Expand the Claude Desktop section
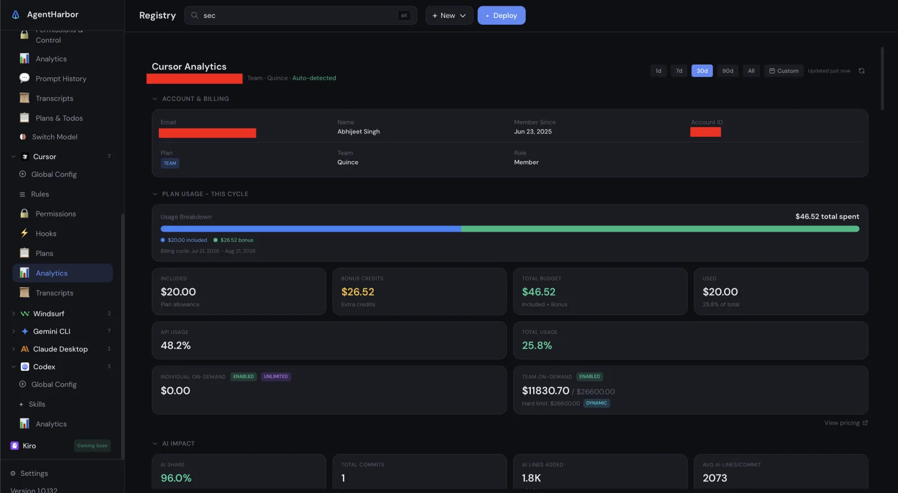898x493 pixels. pyautogui.click(x=13, y=349)
